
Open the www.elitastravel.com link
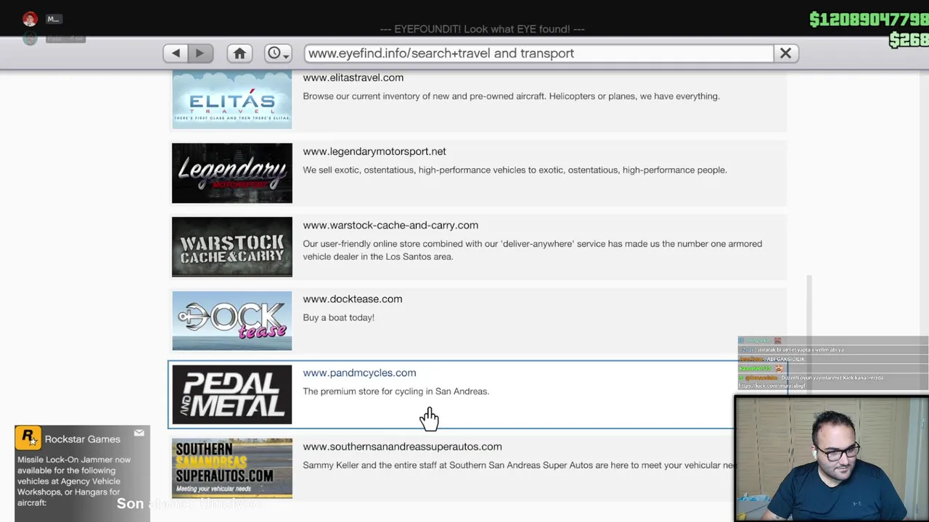pos(353,78)
